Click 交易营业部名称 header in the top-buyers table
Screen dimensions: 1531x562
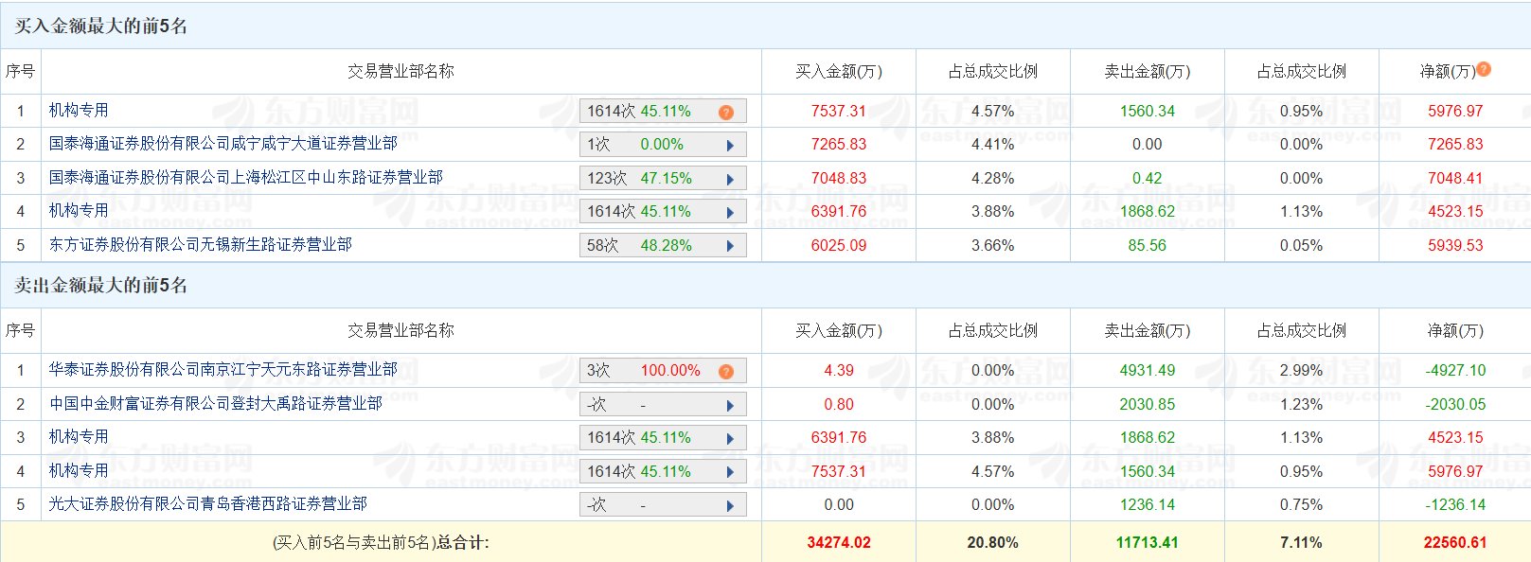(x=401, y=72)
